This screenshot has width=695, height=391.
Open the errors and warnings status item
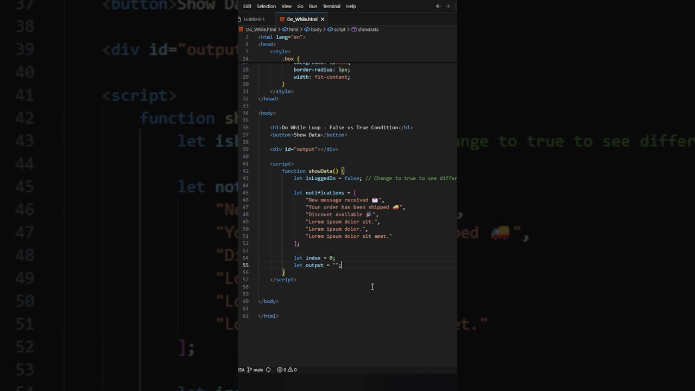[x=287, y=370]
